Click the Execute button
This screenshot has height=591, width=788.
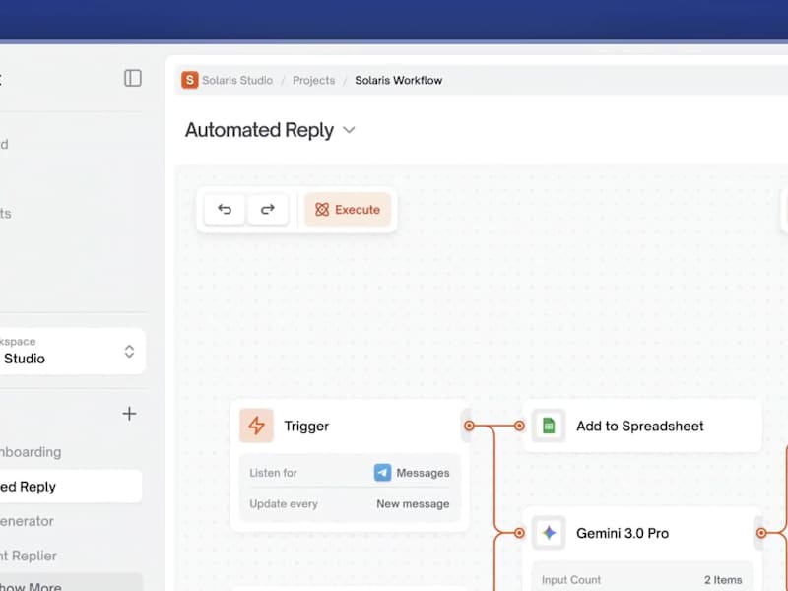tap(348, 209)
